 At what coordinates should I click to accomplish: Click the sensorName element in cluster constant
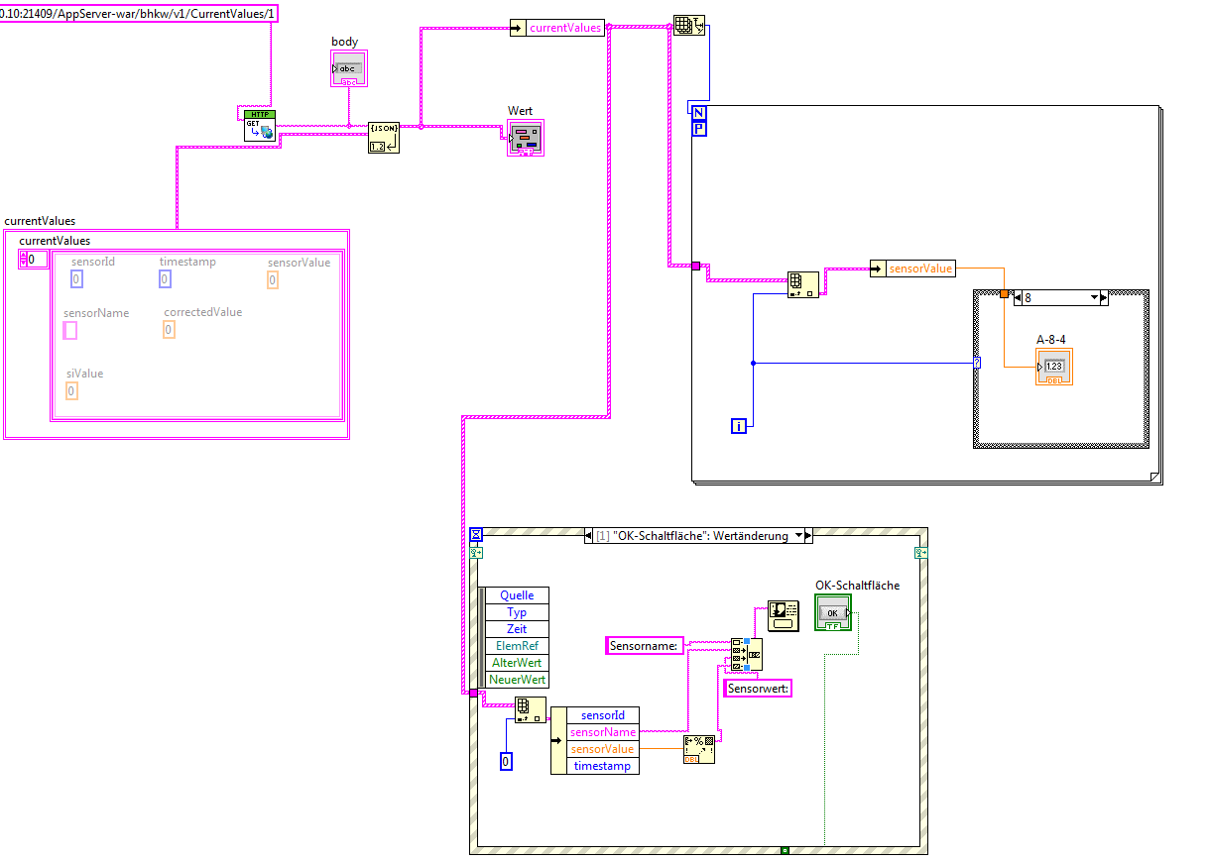70,330
